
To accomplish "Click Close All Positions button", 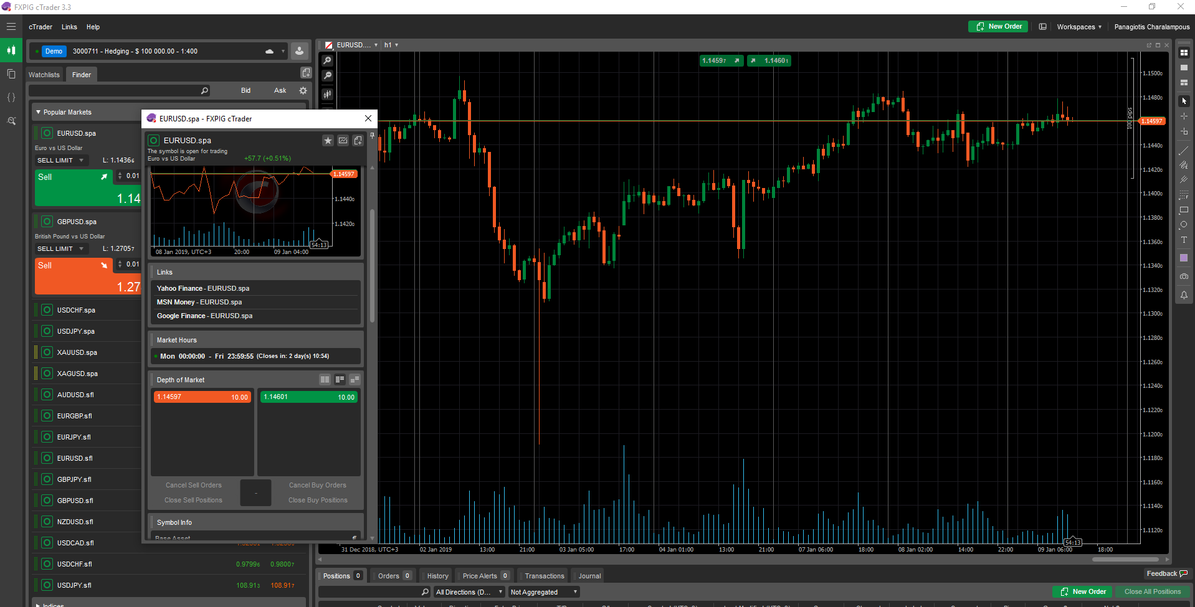I will (1152, 592).
